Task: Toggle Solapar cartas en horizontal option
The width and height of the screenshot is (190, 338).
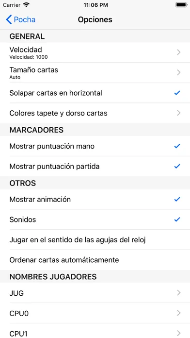Action: click(95, 93)
